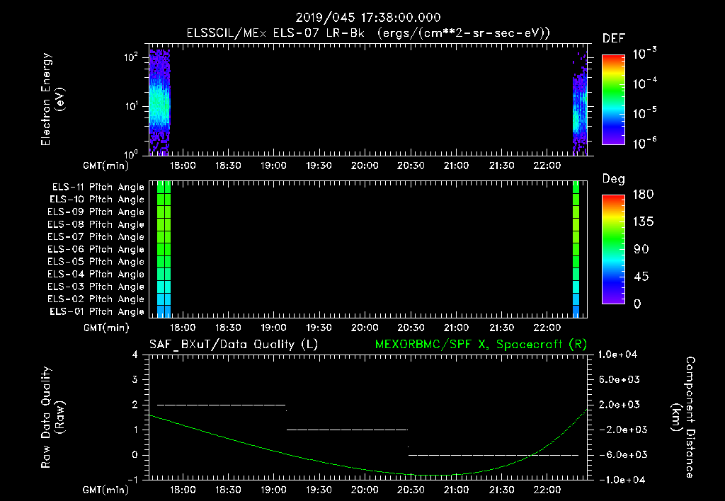Click the Deg pitch angle color bar
This screenshot has width=725, height=501.
click(x=613, y=250)
